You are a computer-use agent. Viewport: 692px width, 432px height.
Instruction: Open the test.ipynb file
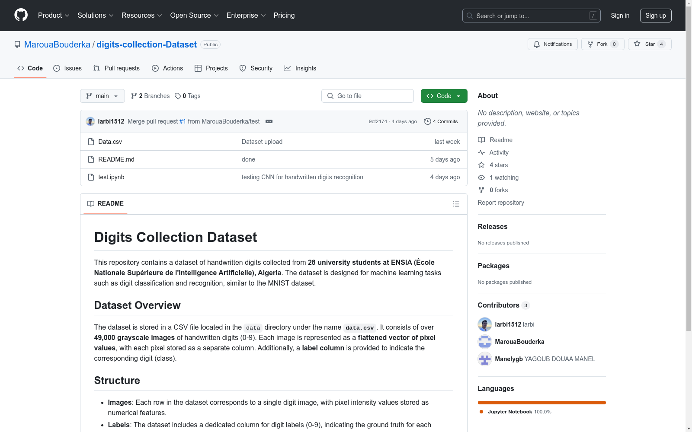pyautogui.click(x=111, y=177)
